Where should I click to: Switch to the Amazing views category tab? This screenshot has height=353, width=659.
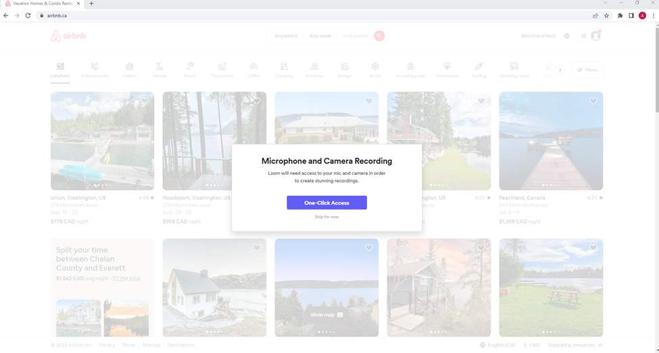(x=514, y=70)
